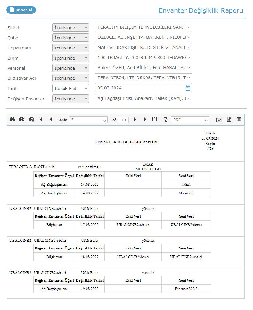The image size is (253, 310).
Task: Click the Rapor Al button
Action: click(21, 10)
